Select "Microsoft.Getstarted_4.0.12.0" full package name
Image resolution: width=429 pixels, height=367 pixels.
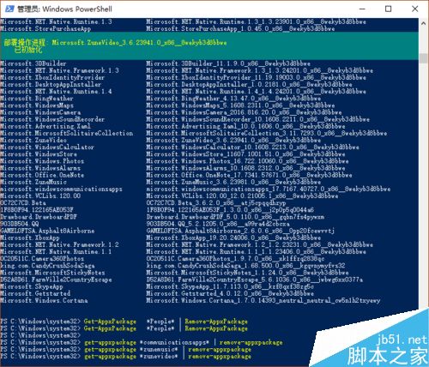[x=230, y=293]
